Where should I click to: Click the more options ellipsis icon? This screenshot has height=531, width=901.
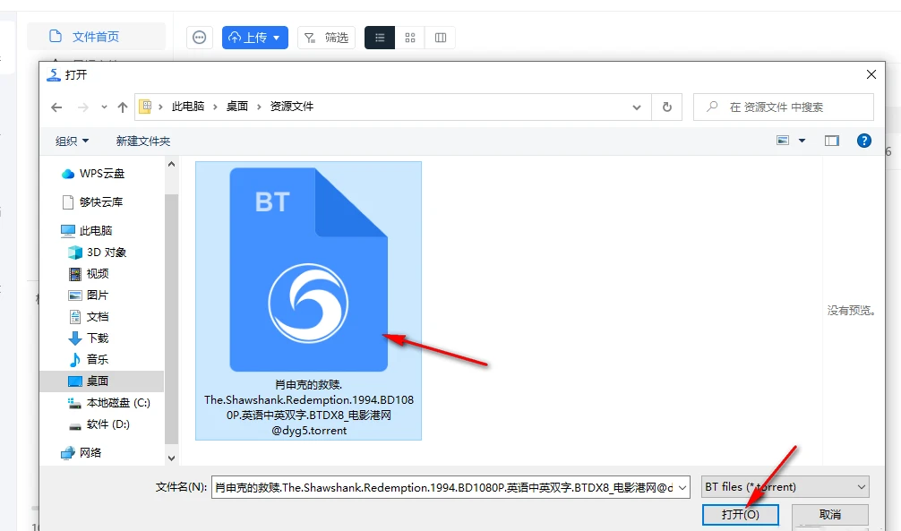200,38
